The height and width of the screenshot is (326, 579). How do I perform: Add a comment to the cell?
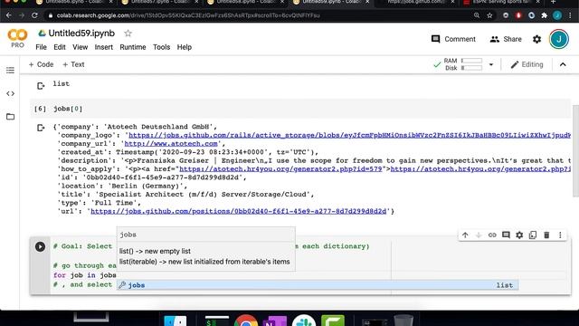coord(506,235)
